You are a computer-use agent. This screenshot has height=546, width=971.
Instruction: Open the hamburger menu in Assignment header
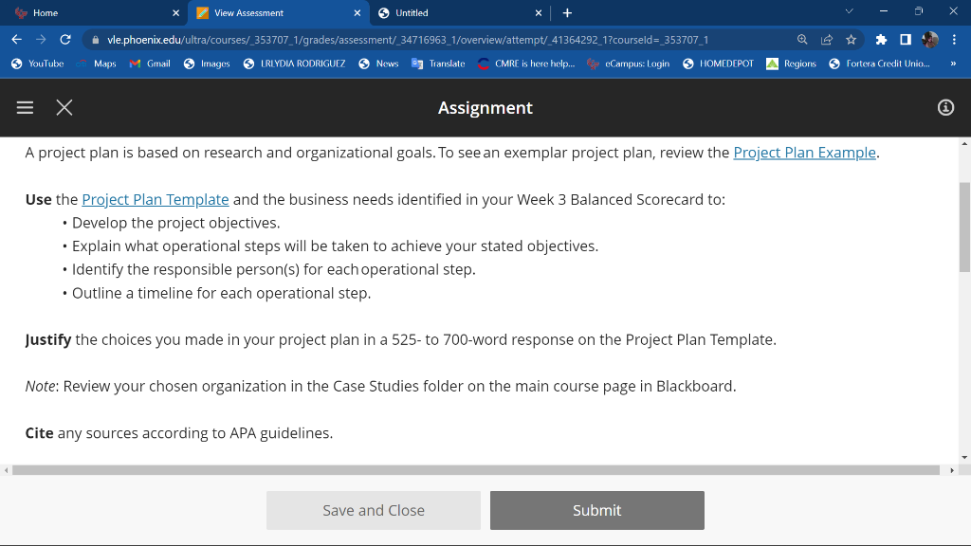25,108
